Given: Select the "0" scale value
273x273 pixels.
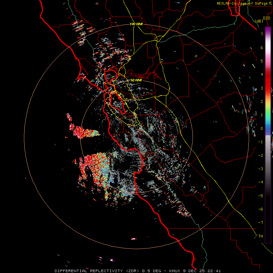Looking at the screenshot, I should tap(262, 129).
